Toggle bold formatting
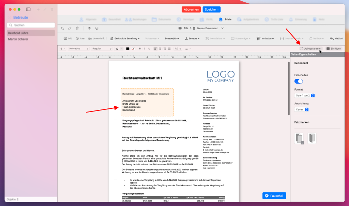 140,49
